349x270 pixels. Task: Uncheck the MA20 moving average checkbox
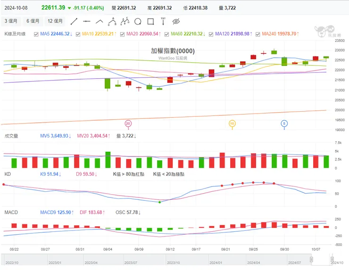point(122,34)
